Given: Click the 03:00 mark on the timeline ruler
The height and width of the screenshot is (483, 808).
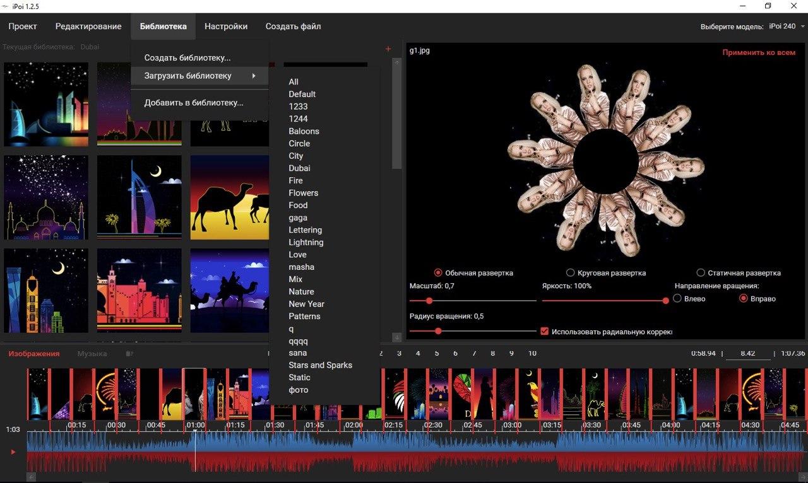Looking at the screenshot, I should pos(513,426).
